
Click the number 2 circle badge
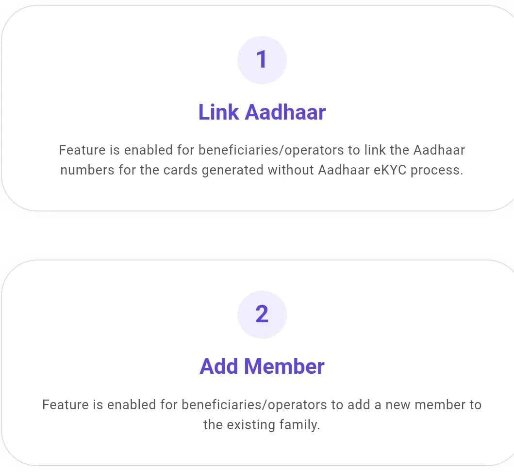point(262,314)
